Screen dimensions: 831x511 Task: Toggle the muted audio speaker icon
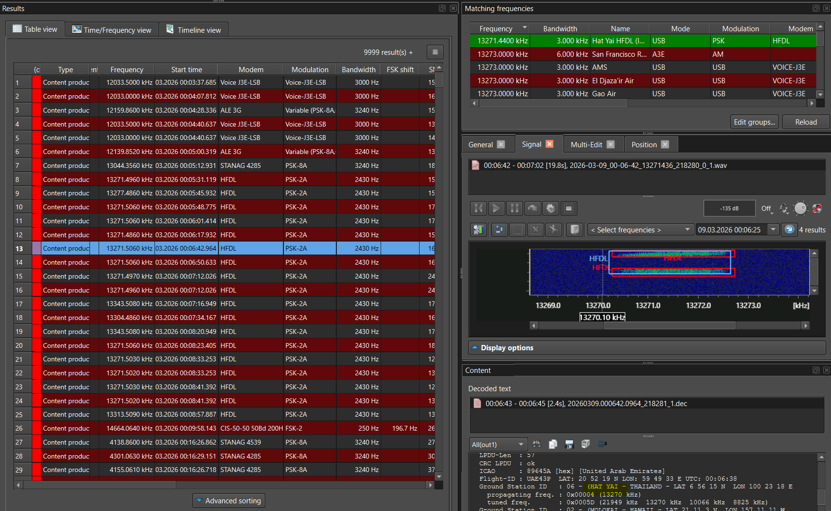point(817,208)
